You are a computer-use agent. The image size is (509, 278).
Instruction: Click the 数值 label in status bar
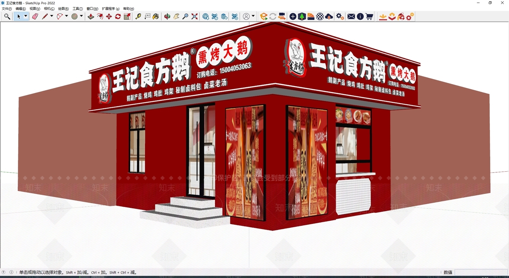448,272
